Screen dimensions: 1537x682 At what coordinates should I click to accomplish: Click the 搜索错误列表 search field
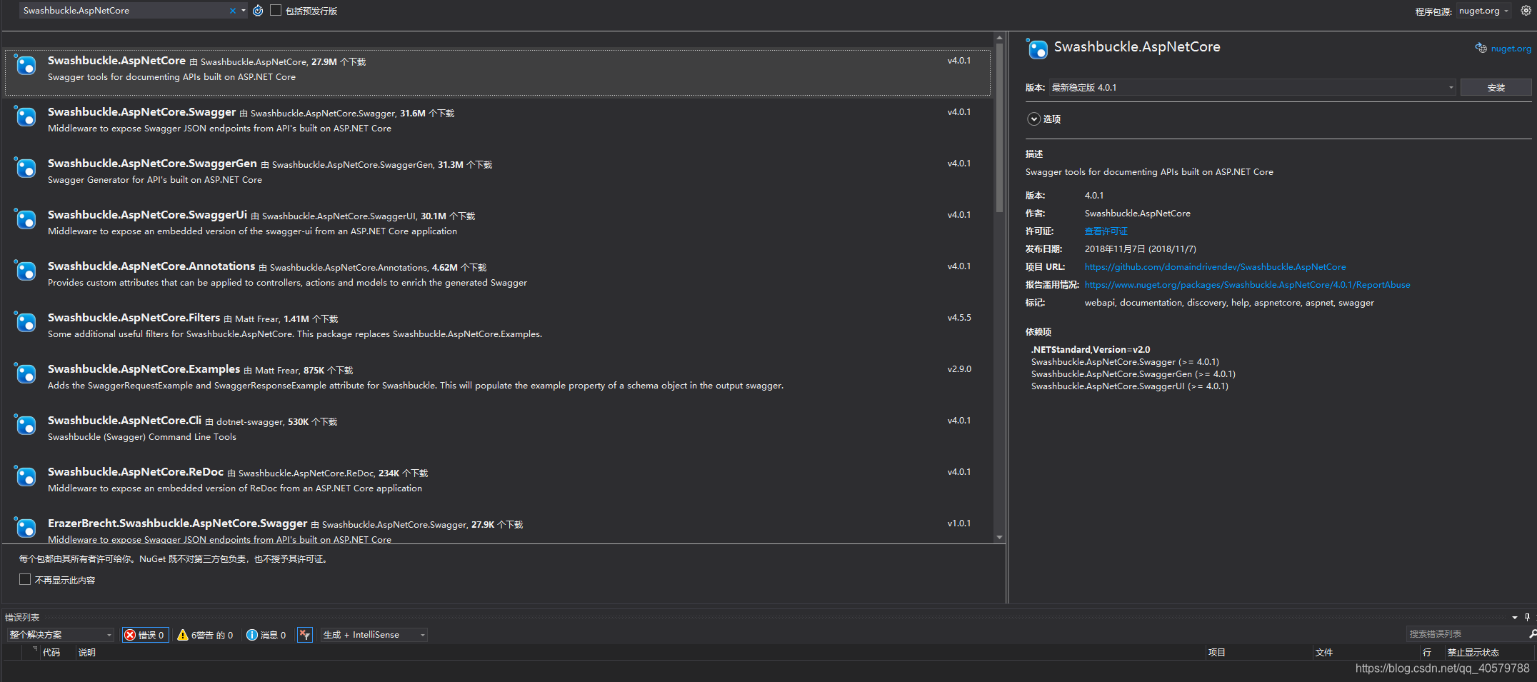[1466, 634]
